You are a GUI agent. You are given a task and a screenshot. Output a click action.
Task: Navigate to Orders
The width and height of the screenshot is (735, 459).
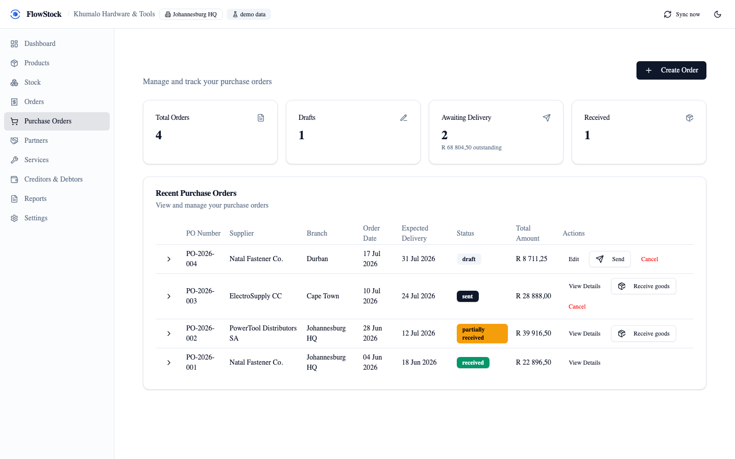point(57,102)
